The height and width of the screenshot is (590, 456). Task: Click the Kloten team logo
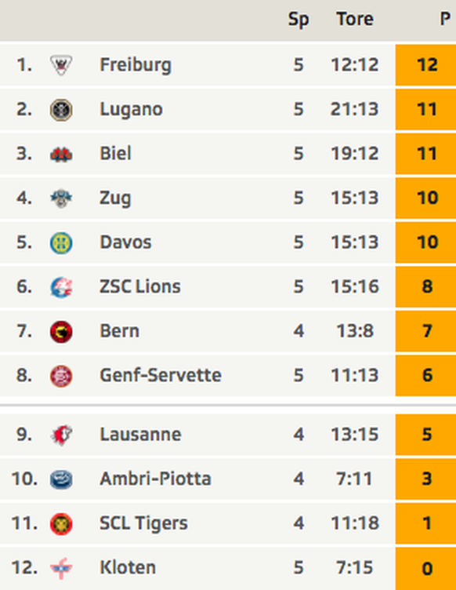[61, 568]
